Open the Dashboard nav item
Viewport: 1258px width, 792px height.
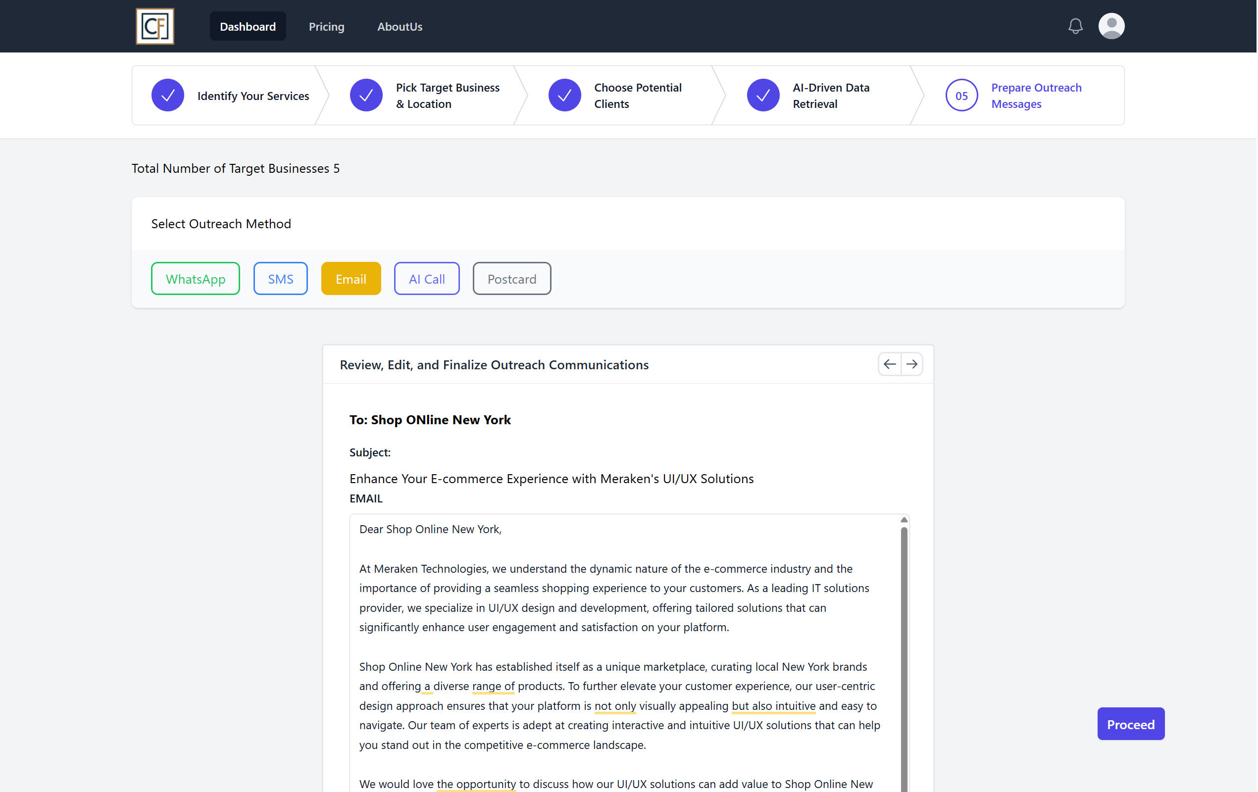click(248, 26)
